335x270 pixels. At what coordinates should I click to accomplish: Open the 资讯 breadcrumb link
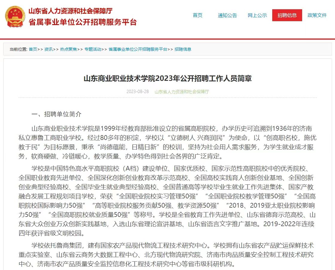(x=48, y=49)
